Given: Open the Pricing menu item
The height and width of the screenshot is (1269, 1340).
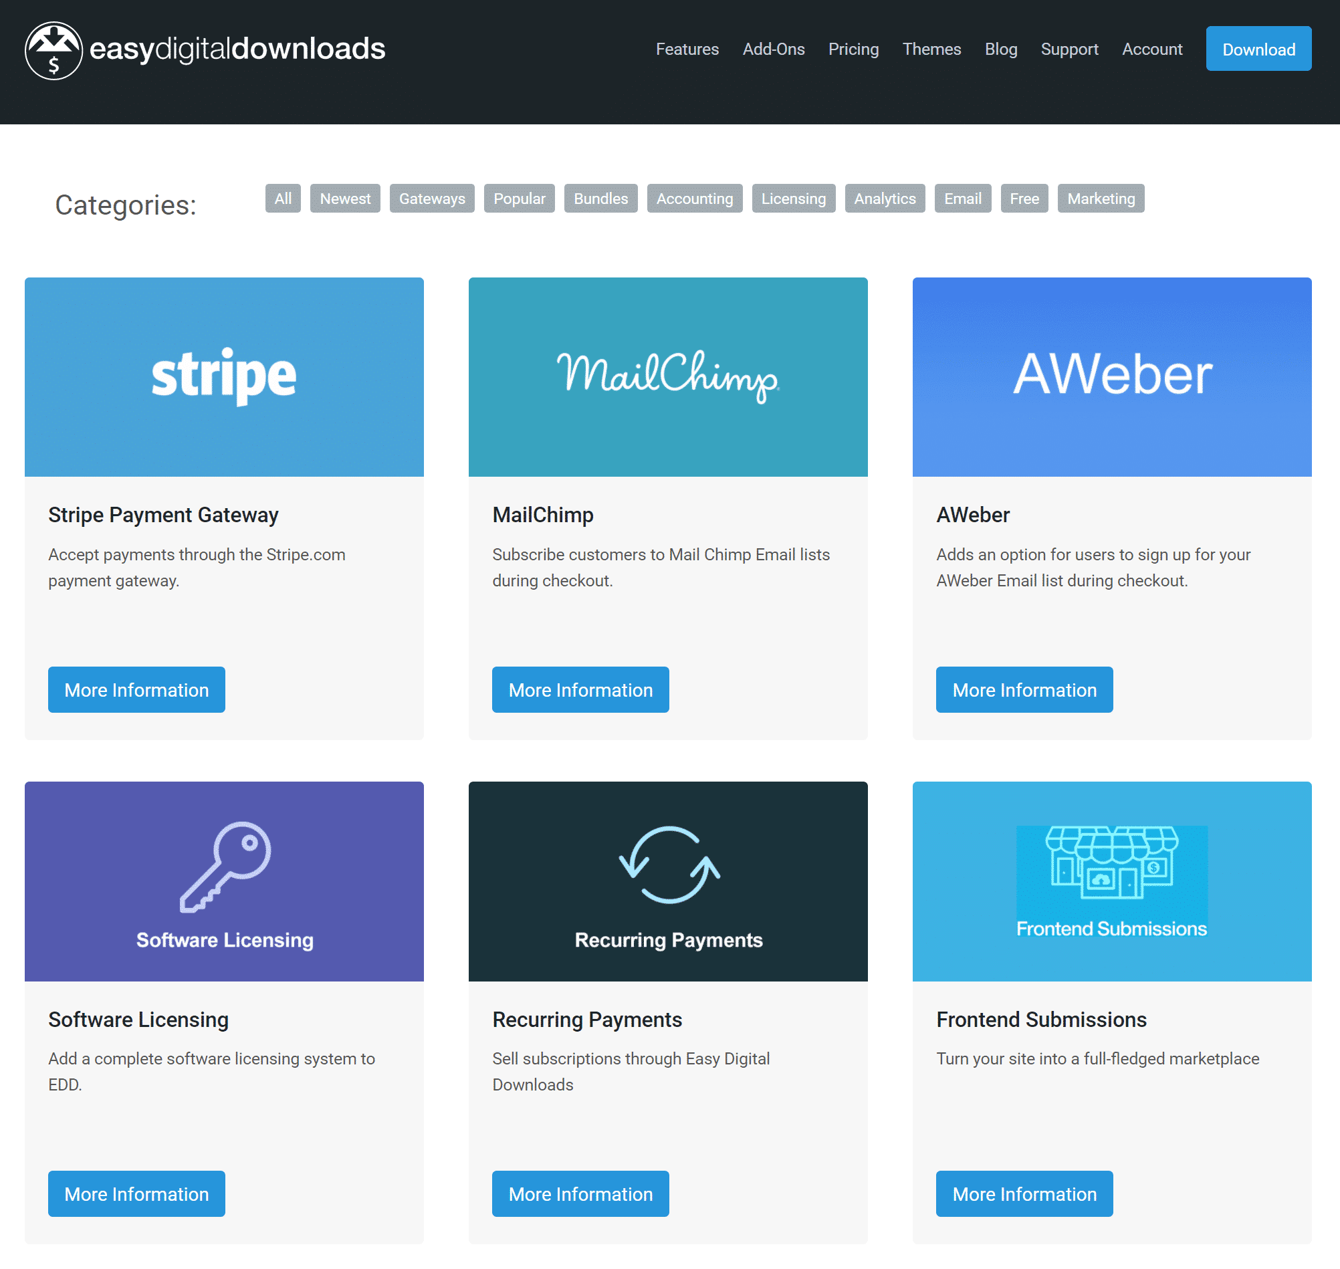Looking at the screenshot, I should (853, 47).
